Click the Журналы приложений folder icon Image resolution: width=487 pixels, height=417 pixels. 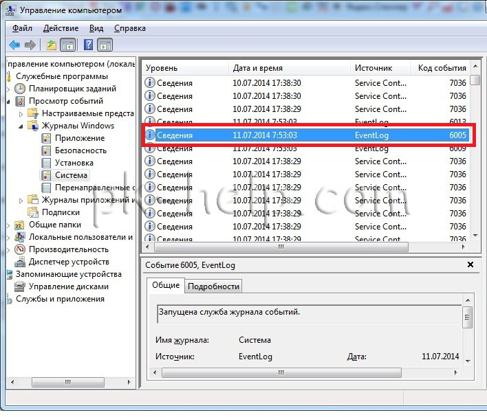pos(33,200)
